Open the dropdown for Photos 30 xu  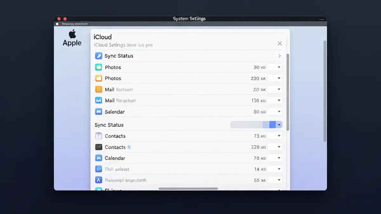pyautogui.click(x=275, y=67)
